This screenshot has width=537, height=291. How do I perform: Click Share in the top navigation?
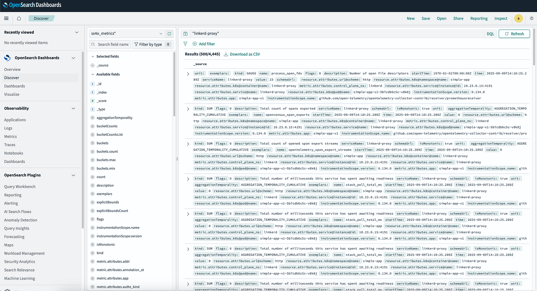(458, 18)
